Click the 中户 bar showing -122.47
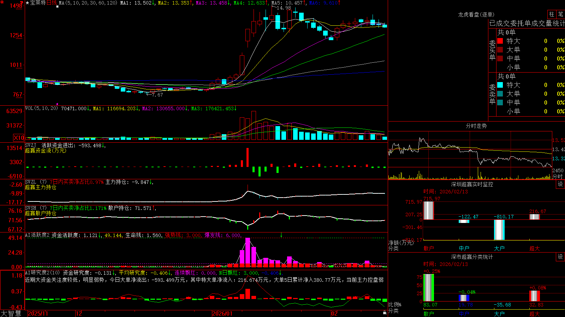565x317 pixels. 464,221
